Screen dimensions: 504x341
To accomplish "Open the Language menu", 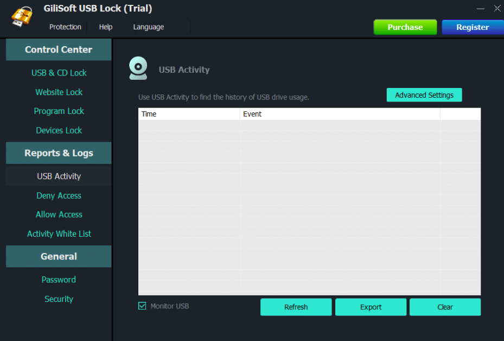I will [149, 27].
